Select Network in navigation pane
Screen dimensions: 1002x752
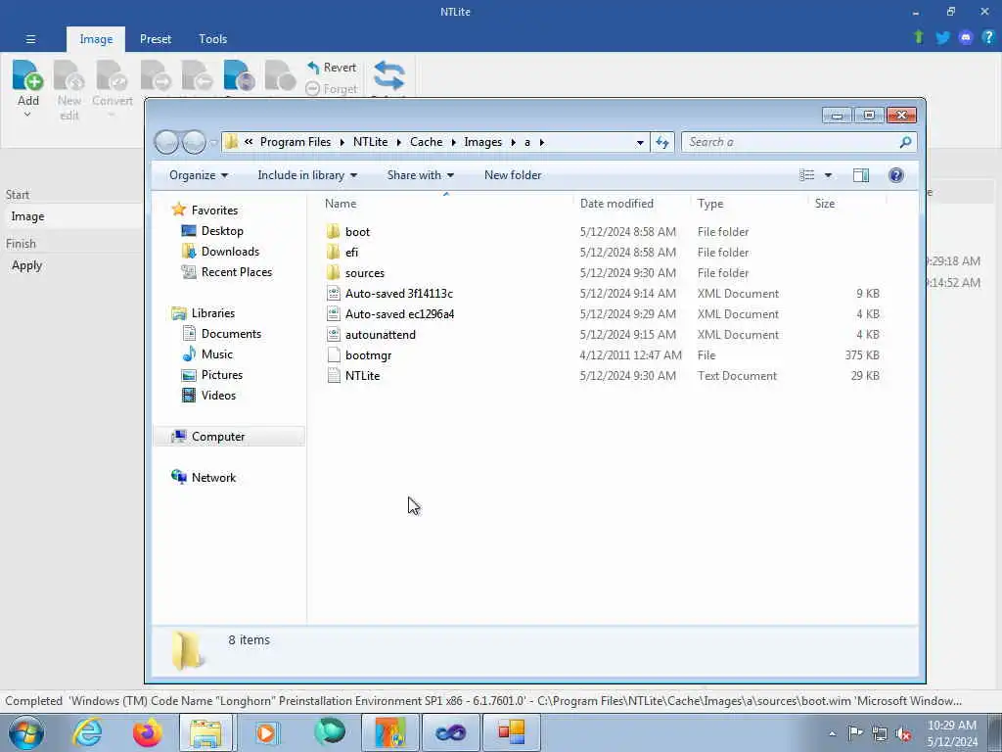coord(213,478)
